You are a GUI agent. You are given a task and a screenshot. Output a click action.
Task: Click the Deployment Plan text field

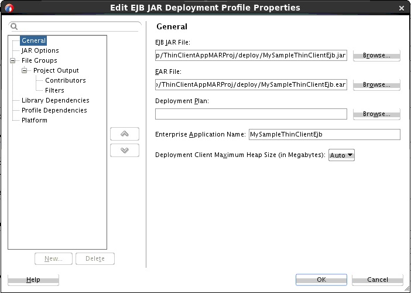pos(251,114)
